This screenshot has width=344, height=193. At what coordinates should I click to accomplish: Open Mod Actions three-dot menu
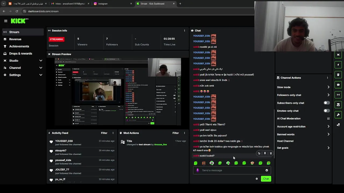pos(184,133)
